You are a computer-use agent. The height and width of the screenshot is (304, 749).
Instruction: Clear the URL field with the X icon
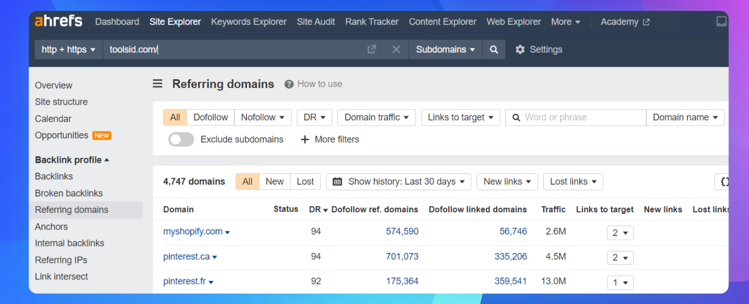click(x=396, y=49)
